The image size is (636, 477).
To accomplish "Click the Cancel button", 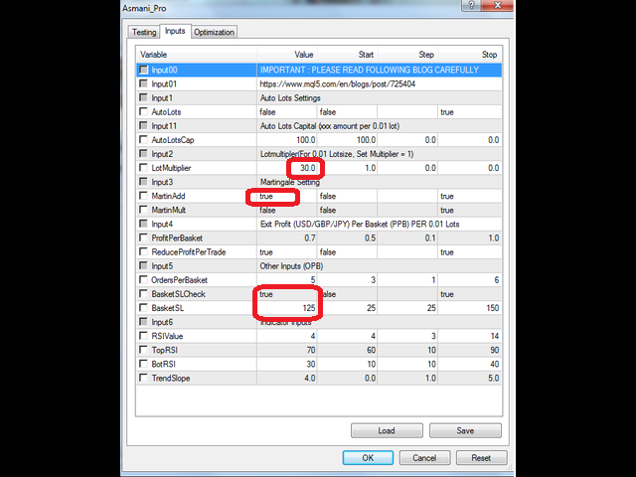I will click(424, 457).
